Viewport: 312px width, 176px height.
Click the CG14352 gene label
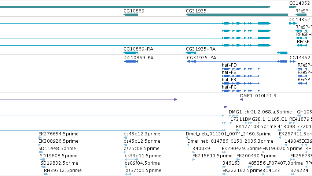[x=300, y=3]
